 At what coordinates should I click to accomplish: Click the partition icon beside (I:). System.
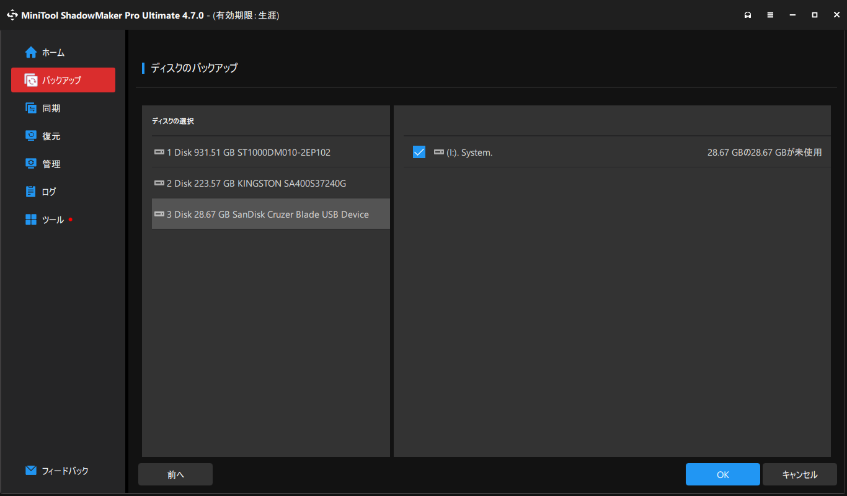coord(439,152)
